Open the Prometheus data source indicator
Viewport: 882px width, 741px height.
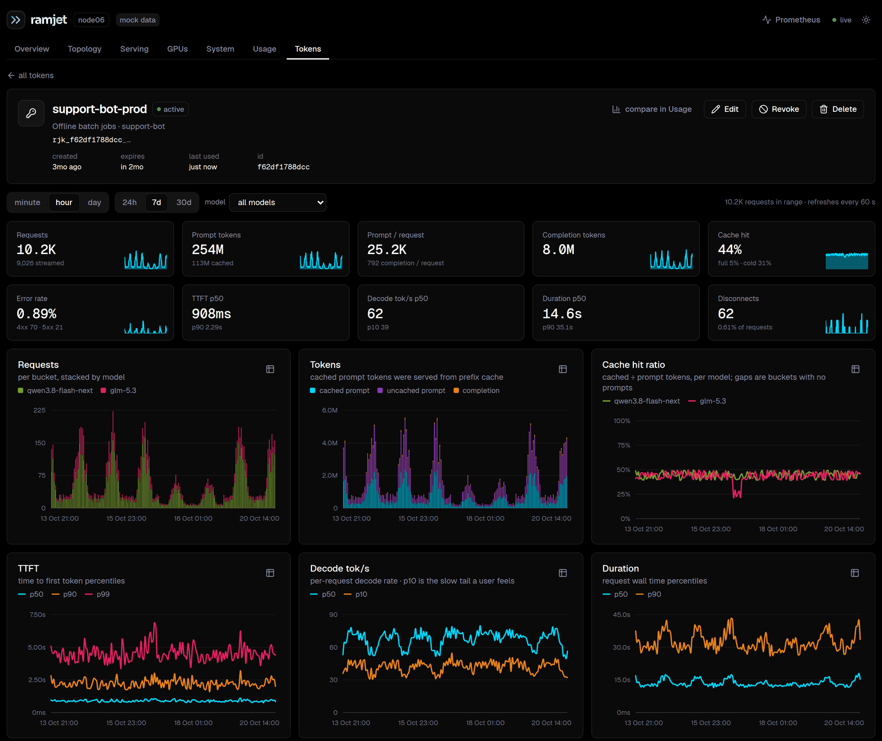[791, 20]
